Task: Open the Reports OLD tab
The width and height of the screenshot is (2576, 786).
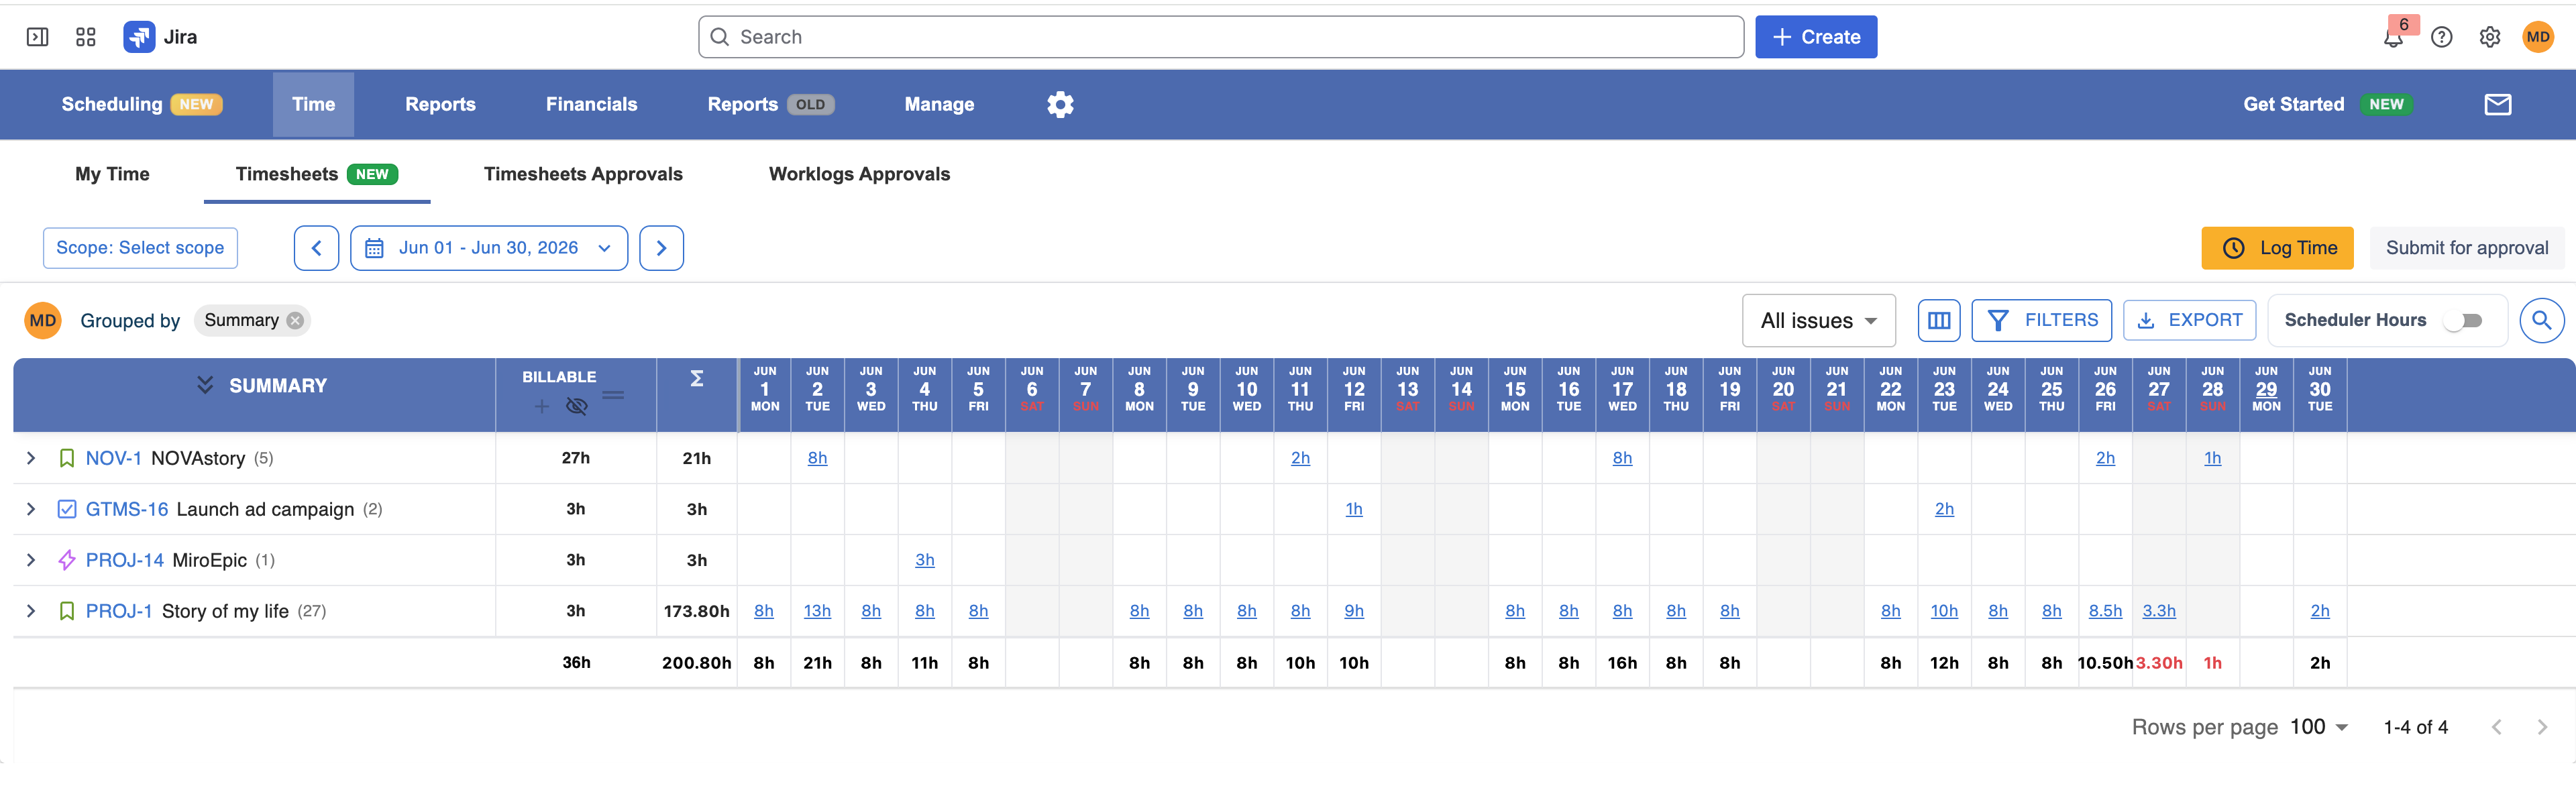Action: [x=770, y=104]
